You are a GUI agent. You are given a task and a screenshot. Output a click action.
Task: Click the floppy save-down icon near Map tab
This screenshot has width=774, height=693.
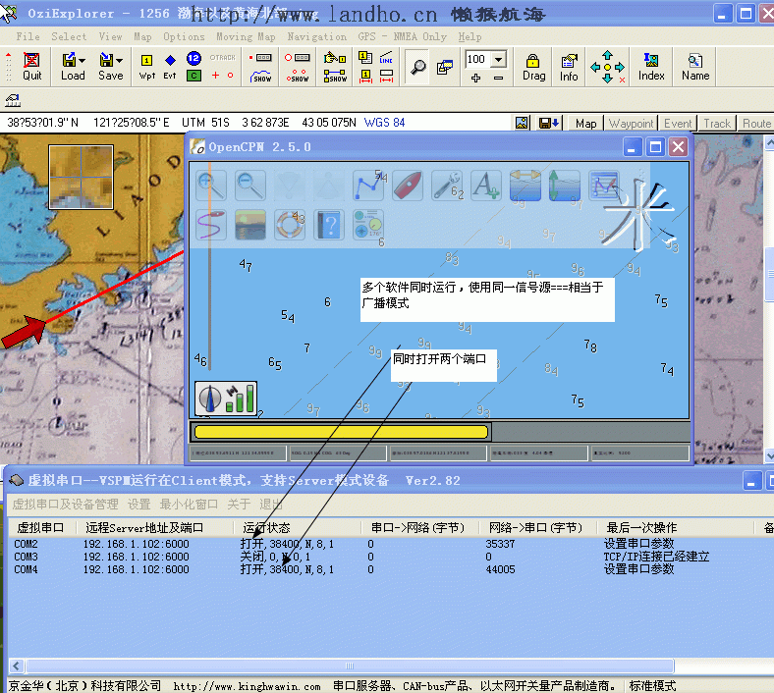pos(548,123)
